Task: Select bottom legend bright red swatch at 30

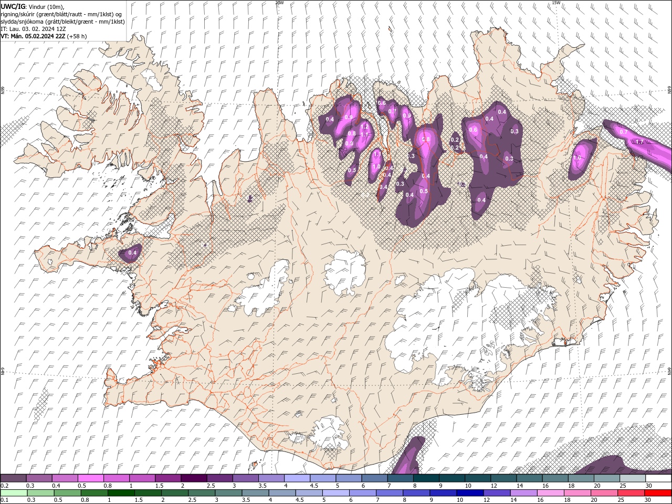Action: click(658, 493)
